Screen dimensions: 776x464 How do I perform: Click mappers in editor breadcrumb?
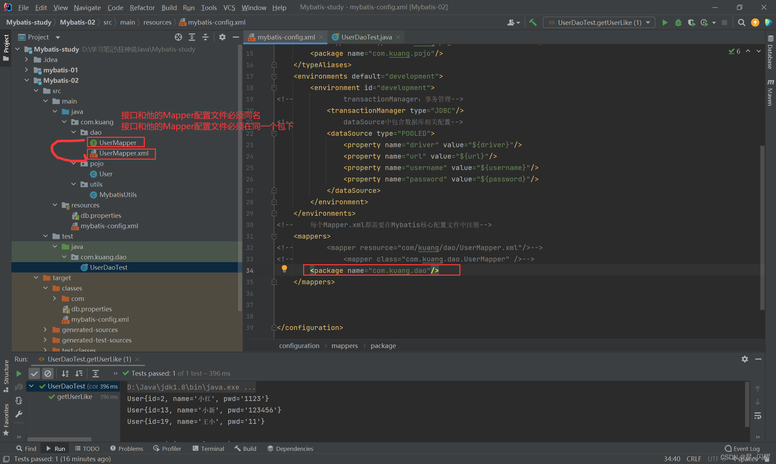click(344, 346)
